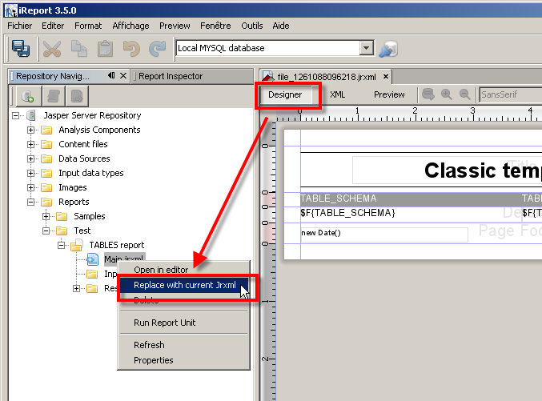Click the Jasper Server Repository server icon
542x401 pixels.
click(x=31, y=115)
